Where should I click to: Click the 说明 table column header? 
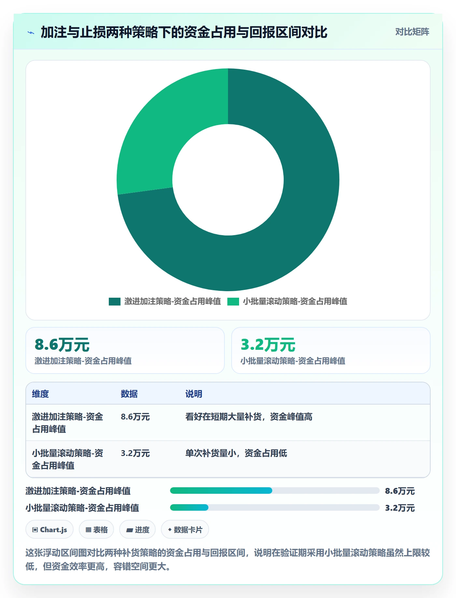click(194, 394)
